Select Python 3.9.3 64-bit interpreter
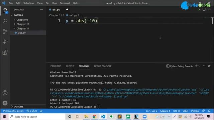Screen dimensions: 214x120 click(13, 111)
